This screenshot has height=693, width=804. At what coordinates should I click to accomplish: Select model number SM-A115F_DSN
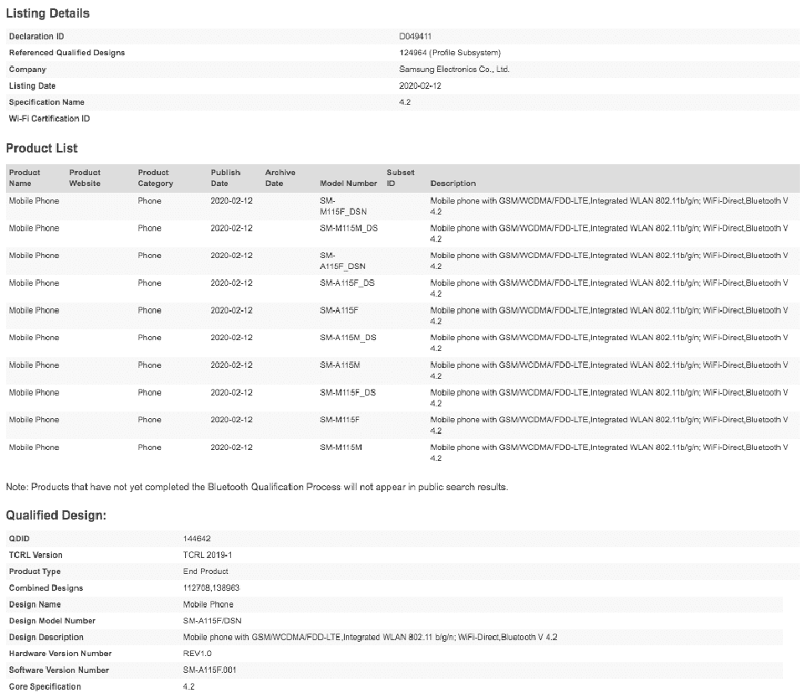[x=343, y=261]
